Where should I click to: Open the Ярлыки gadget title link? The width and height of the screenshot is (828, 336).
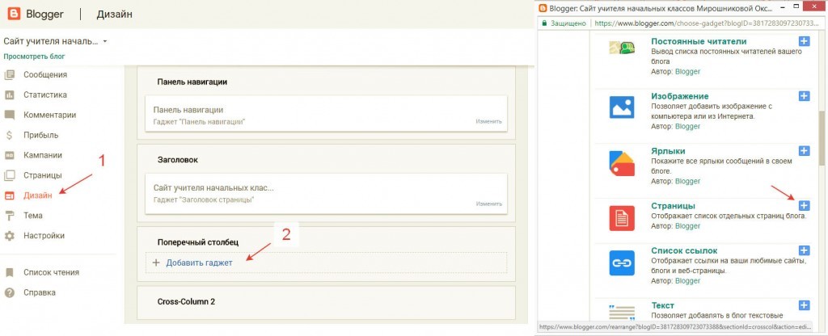[x=668, y=151]
